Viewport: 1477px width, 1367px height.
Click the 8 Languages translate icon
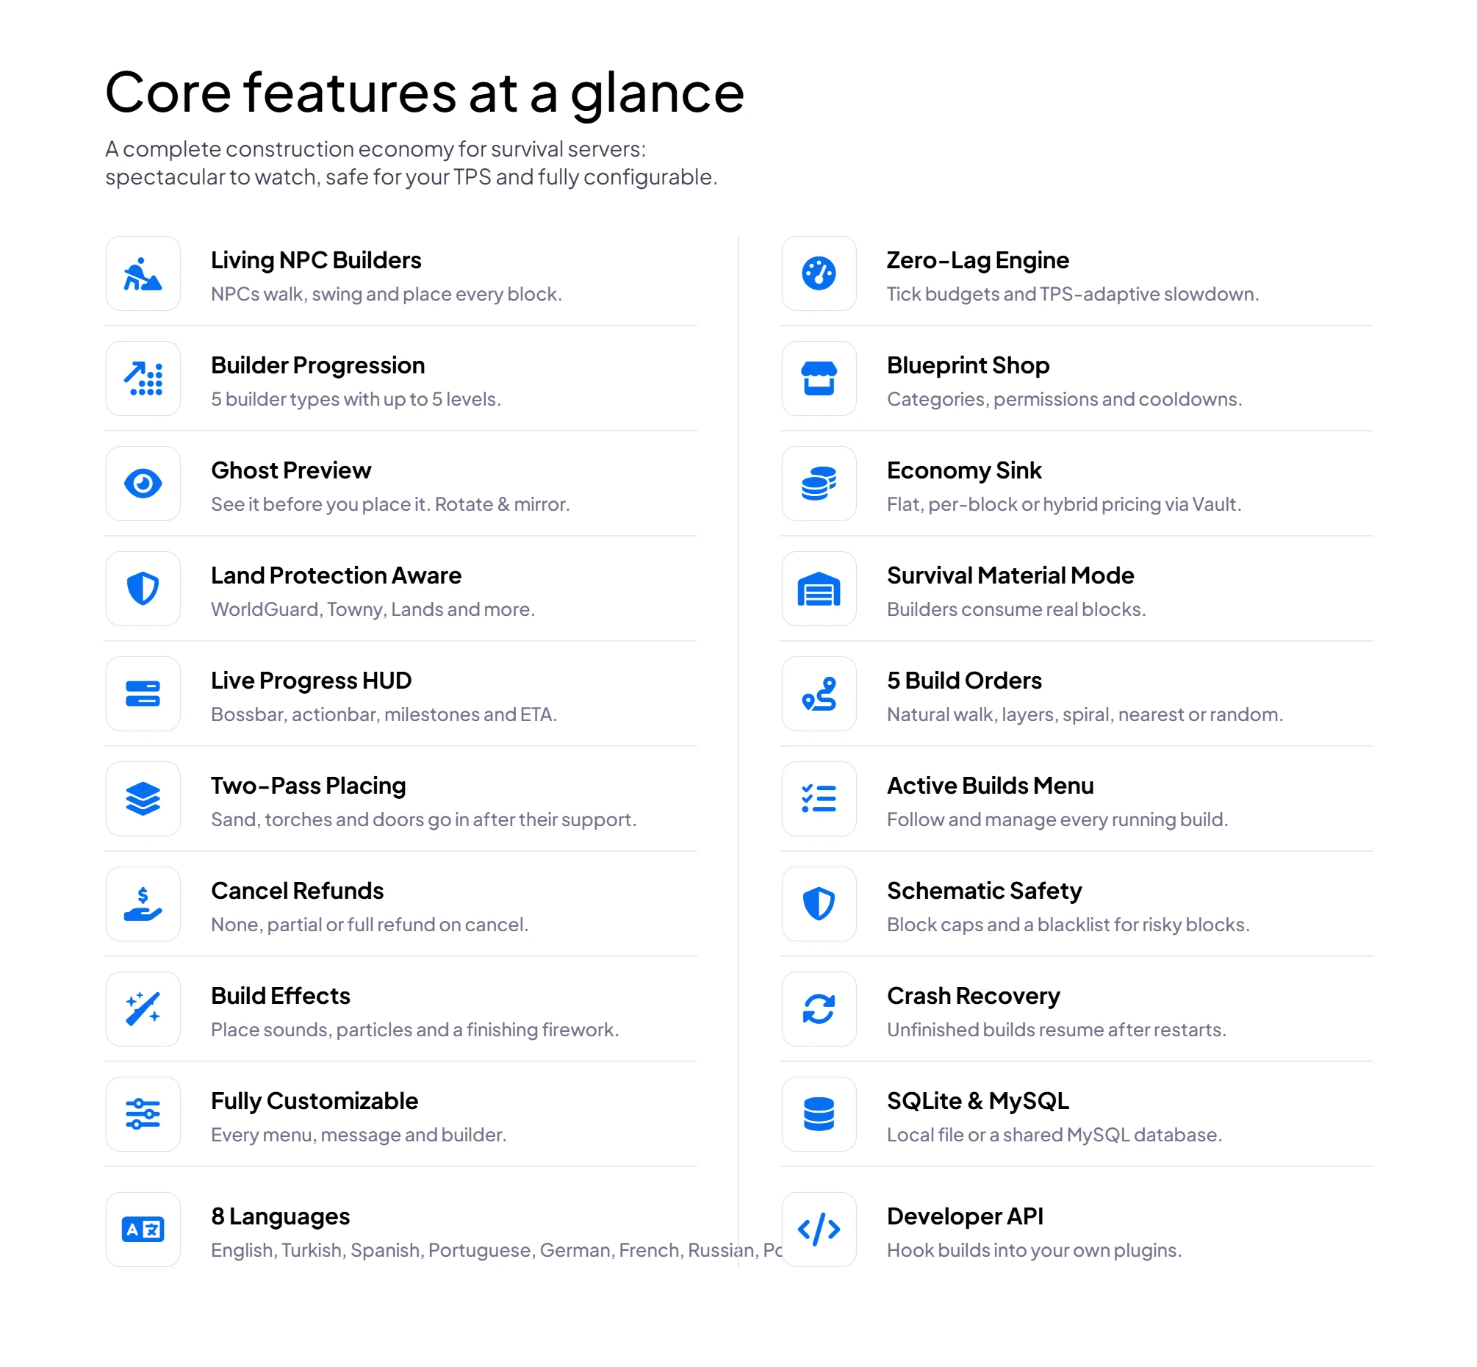coord(143,1230)
